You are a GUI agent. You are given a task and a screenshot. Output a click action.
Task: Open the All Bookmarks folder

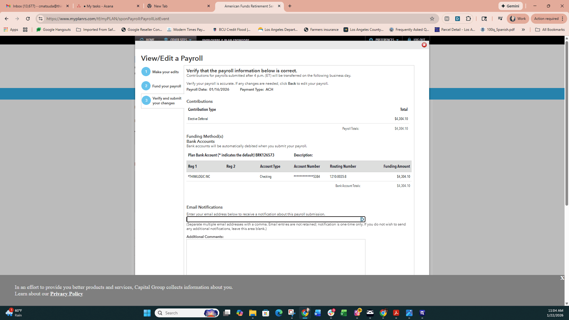550,30
